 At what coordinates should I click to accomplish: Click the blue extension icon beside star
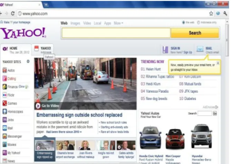pyautogui.click(x=218, y=13)
